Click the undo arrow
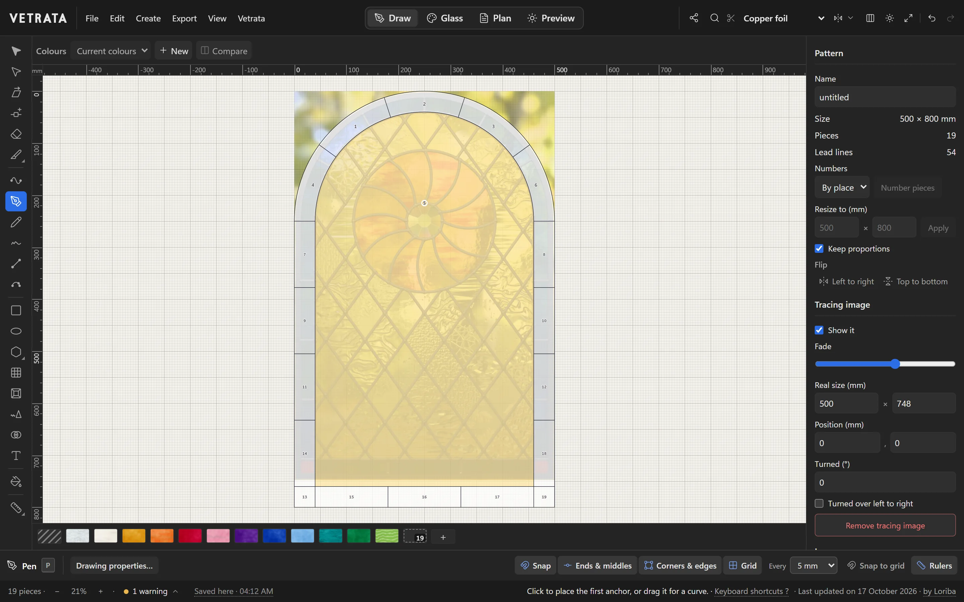964x602 pixels. coord(932,18)
